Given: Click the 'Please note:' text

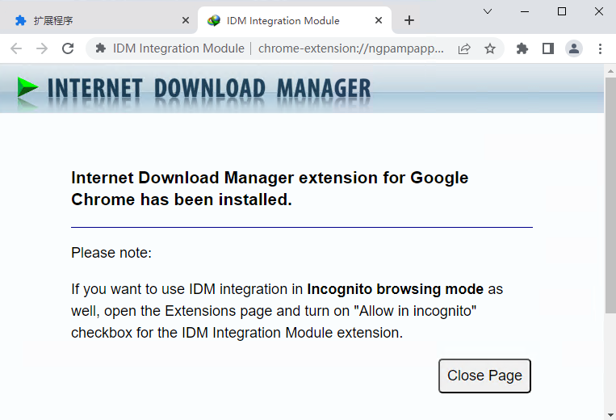Looking at the screenshot, I should 111,253.
